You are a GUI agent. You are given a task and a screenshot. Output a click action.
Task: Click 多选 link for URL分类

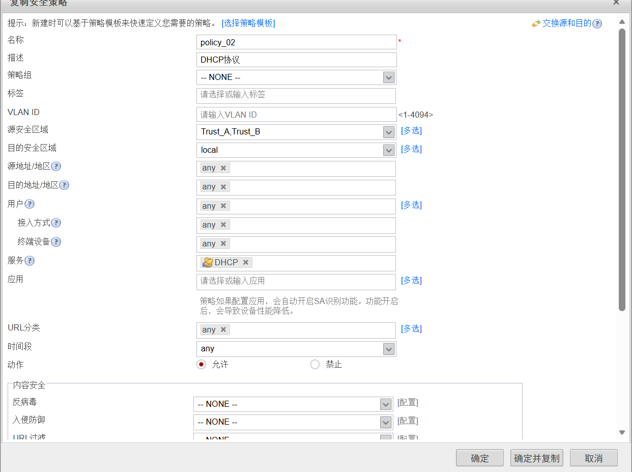[x=411, y=329]
